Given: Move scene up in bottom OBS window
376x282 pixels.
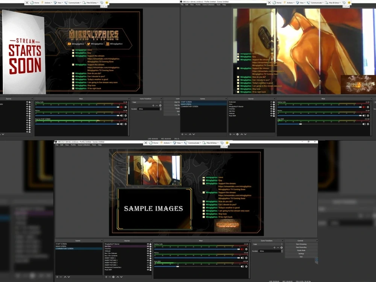Looking at the screenshot, I should click(x=65, y=277).
